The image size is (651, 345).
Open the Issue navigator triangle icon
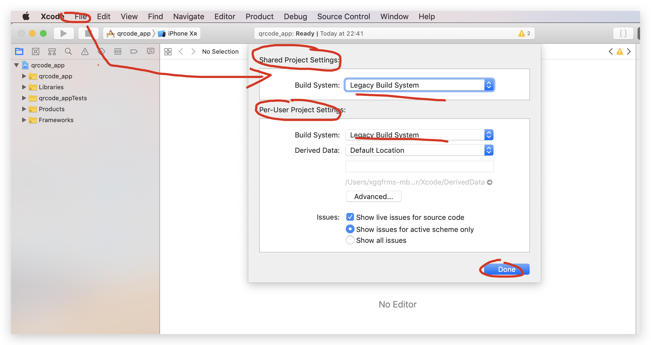pos(85,51)
